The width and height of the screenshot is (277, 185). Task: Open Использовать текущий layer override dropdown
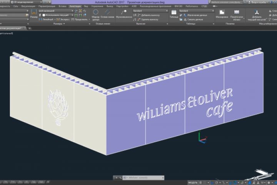(x=58, y=15)
